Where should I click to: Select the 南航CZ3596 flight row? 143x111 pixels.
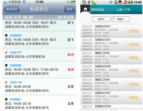tap(111, 58)
